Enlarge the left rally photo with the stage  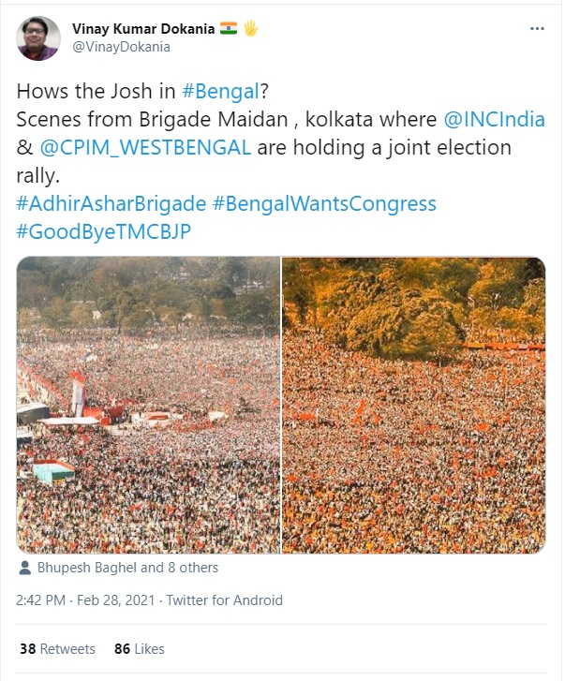148,405
